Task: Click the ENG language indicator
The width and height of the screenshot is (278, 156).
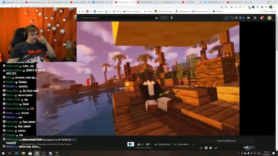Action: [x=259, y=153]
